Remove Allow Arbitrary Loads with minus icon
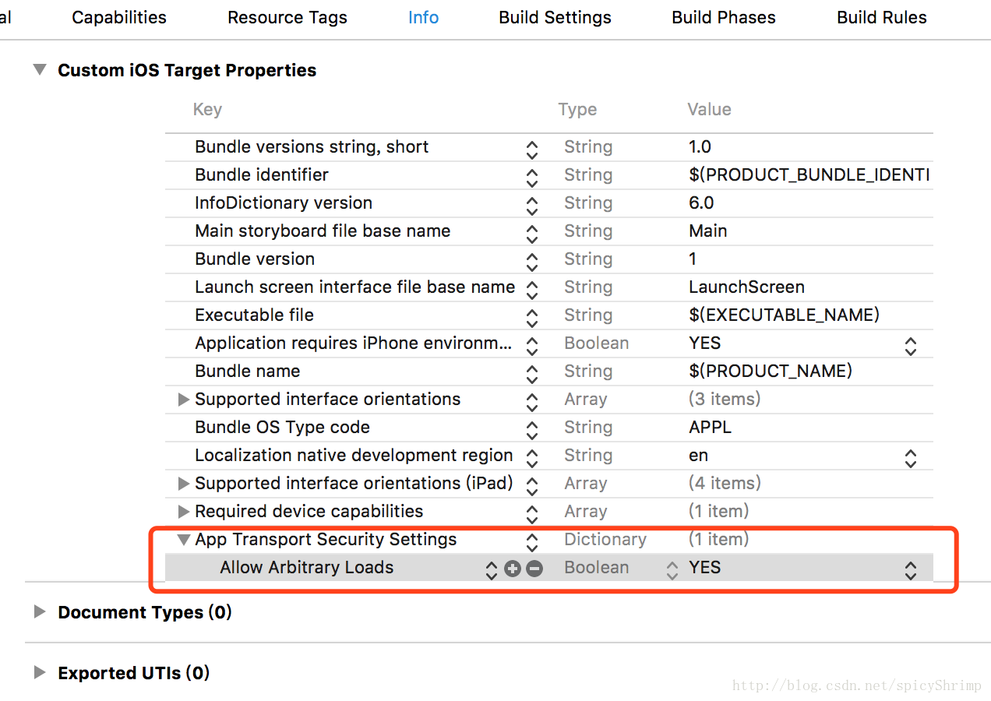991x701 pixels. tap(534, 569)
